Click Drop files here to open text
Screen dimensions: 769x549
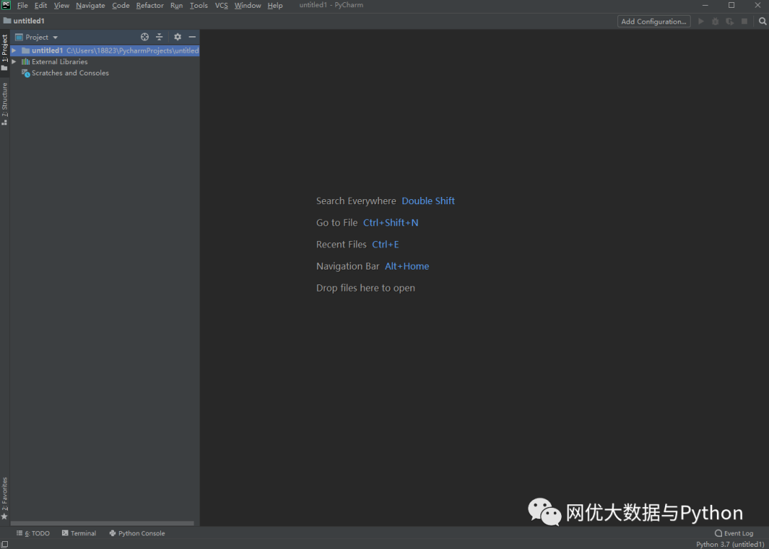tap(365, 288)
